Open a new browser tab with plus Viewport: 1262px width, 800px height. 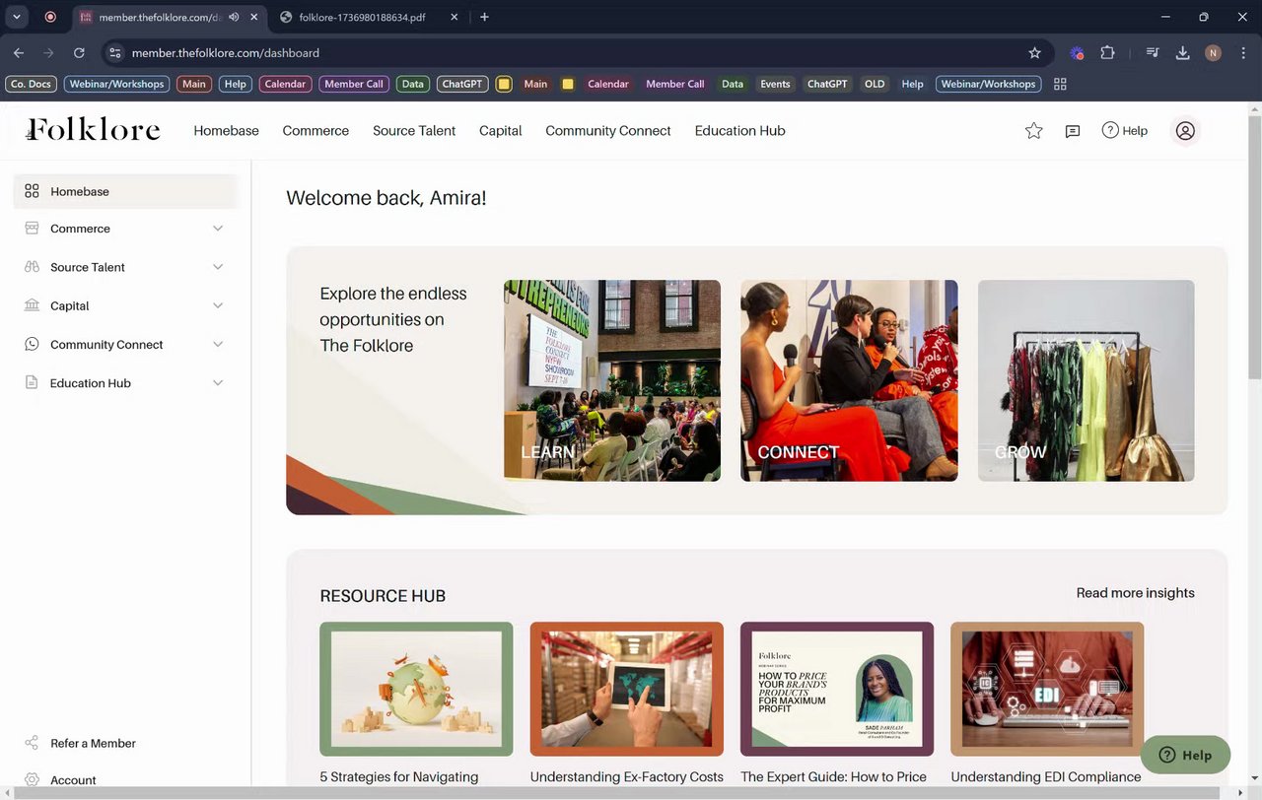tap(484, 17)
